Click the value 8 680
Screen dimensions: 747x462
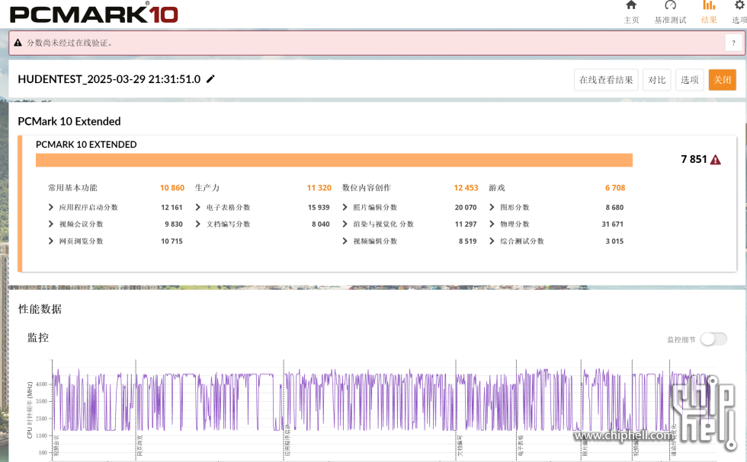click(x=614, y=208)
